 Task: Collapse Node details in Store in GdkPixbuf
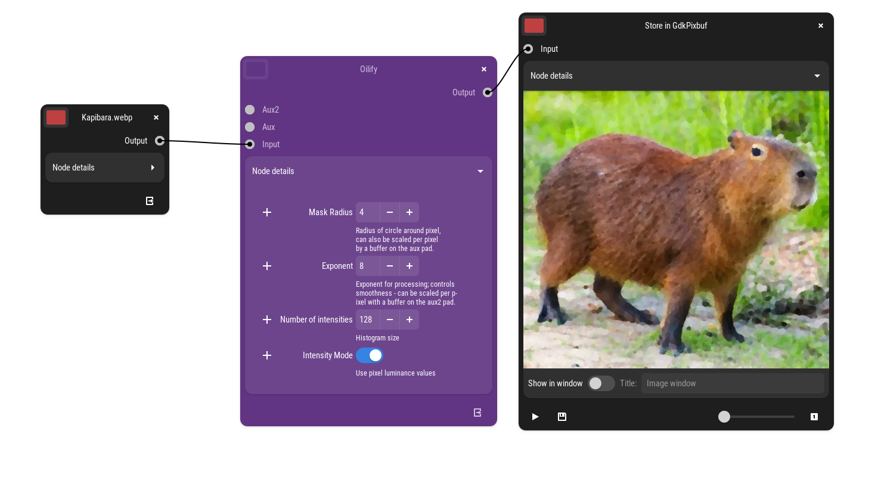coord(817,76)
